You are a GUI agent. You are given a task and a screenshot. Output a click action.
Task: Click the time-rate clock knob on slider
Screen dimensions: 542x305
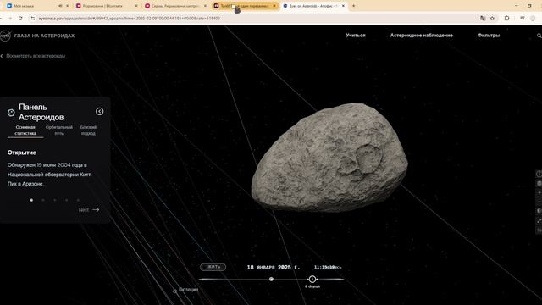312,279
